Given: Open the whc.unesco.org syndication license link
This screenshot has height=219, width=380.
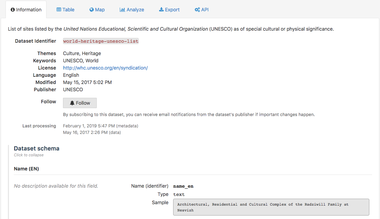Looking at the screenshot, I should [x=105, y=68].
